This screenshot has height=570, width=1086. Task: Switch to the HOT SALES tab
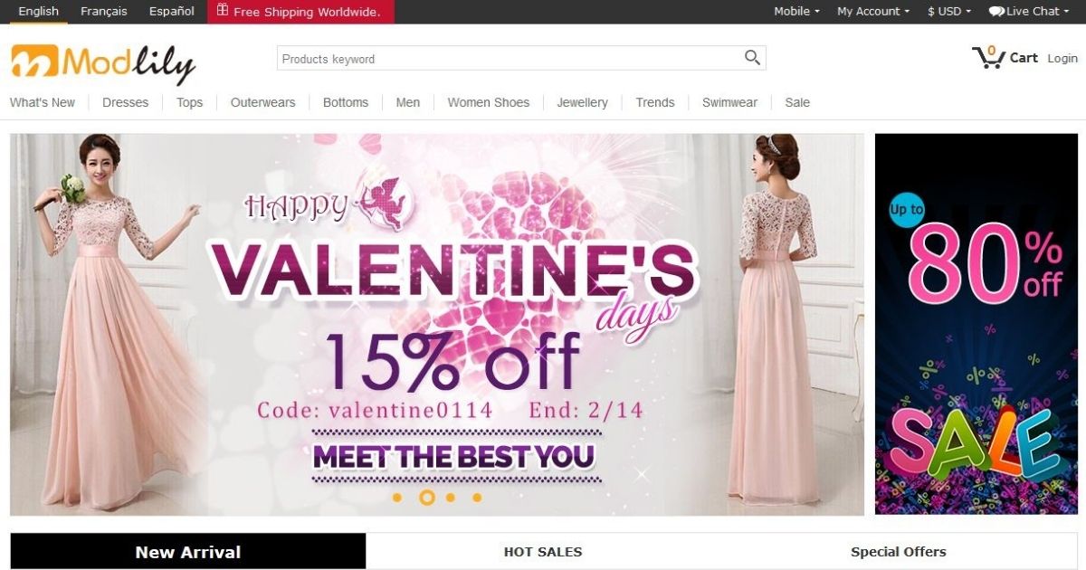(x=543, y=551)
